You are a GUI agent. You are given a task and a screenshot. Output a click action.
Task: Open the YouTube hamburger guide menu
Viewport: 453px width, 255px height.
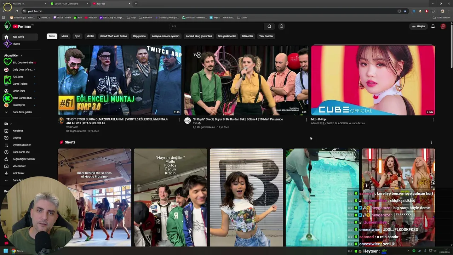coord(6,26)
